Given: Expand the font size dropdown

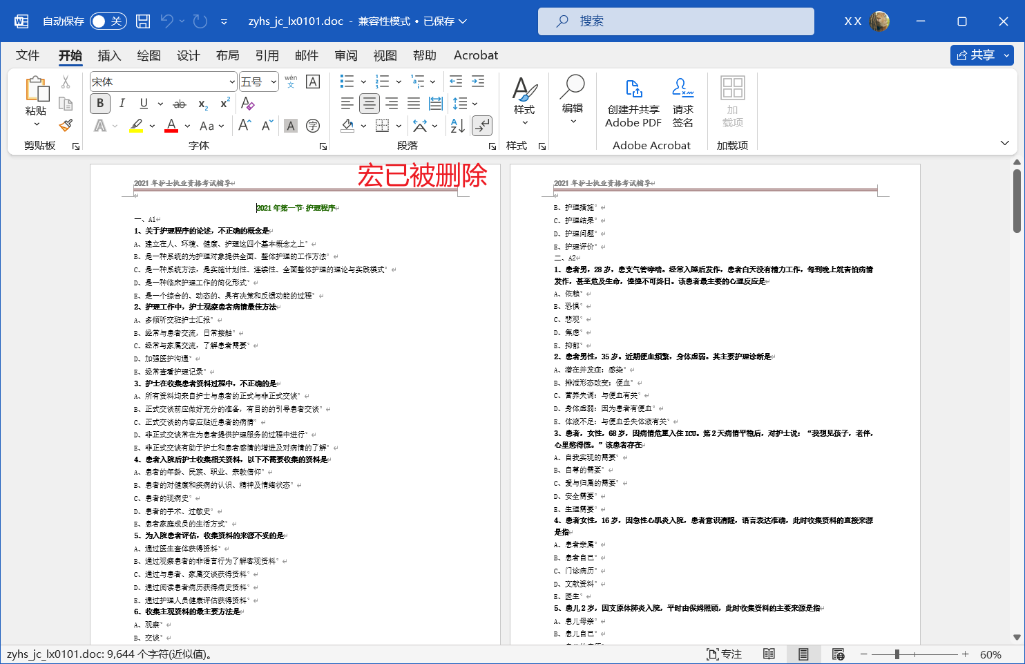Looking at the screenshot, I should [274, 82].
